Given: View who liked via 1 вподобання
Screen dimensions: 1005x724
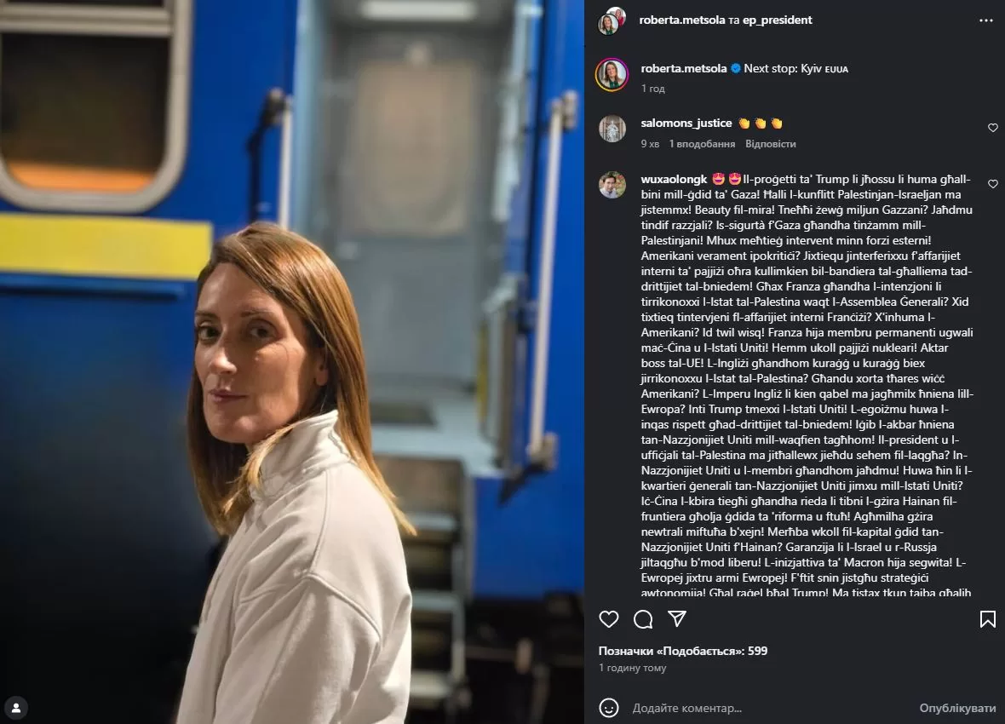Looking at the screenshot, I should click(x=702, y=144).
